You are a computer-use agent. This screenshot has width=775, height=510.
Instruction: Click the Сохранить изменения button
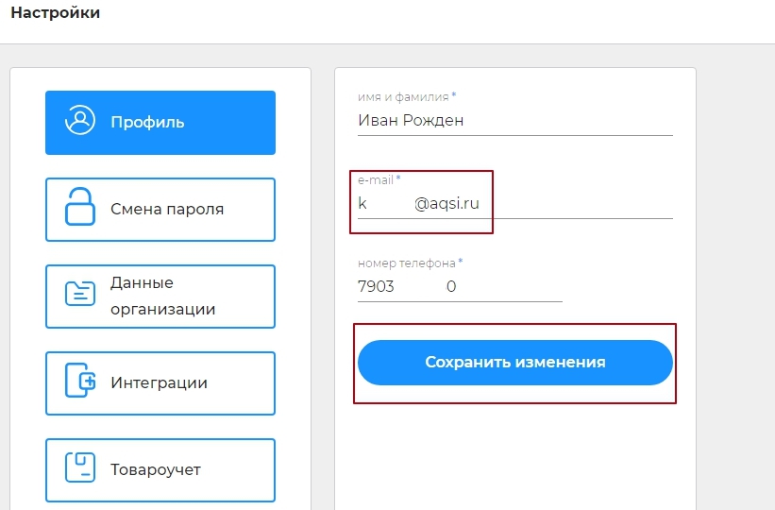click(515, 363)
